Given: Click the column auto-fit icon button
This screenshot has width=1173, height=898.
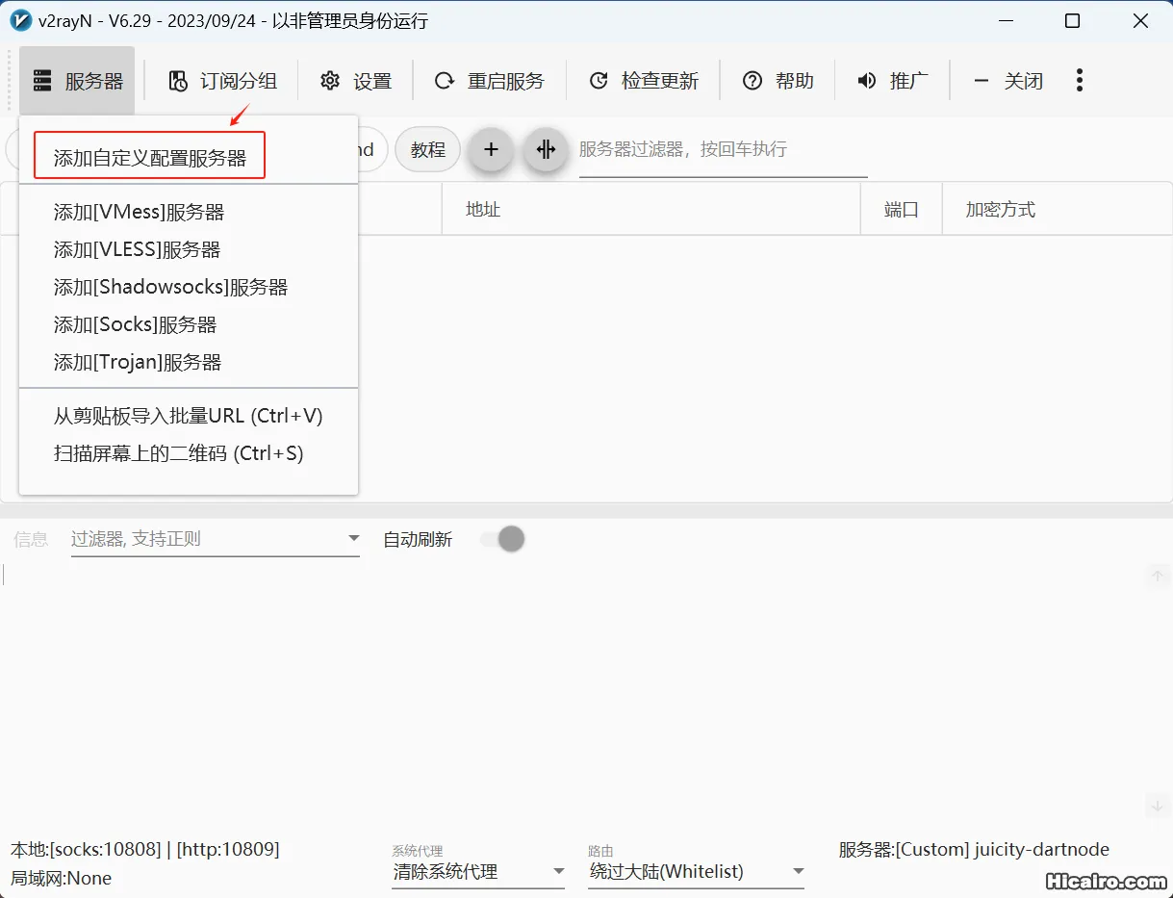Looking at the screenshot, I should (546, 150).
